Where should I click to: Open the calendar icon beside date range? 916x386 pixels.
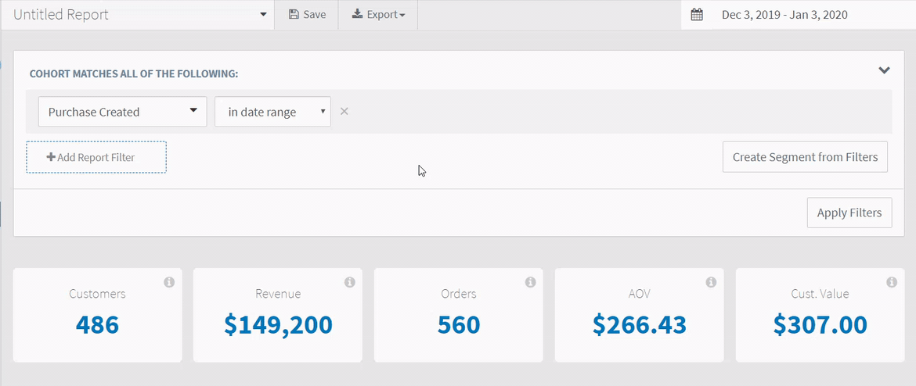click(696, 15)
